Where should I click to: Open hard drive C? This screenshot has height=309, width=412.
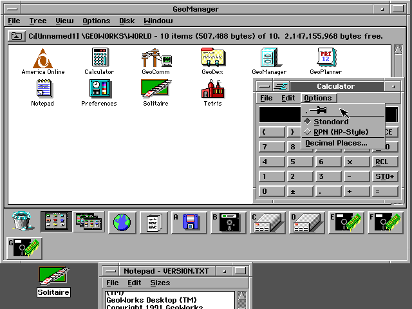coord(268,223)
